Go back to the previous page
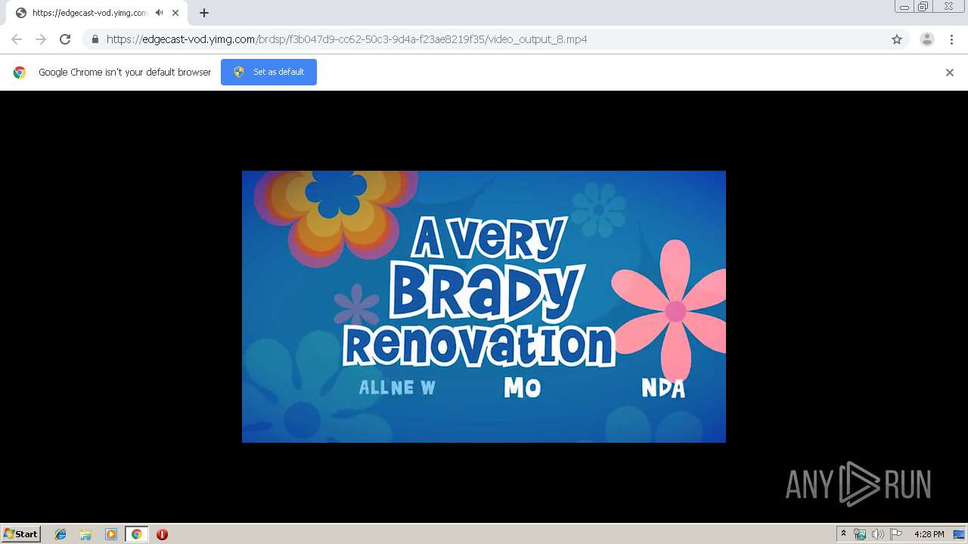Viewport: 968px width, 544px height. [x=17, y=39]
